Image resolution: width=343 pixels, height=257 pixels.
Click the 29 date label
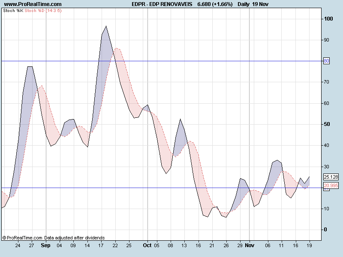pyautogui.click(x=240, y=245)
